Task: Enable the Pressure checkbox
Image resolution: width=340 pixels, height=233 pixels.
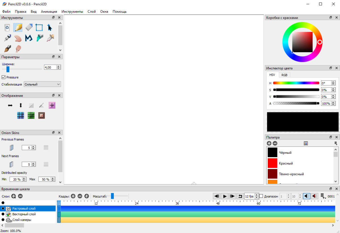Action: [4, 77]
